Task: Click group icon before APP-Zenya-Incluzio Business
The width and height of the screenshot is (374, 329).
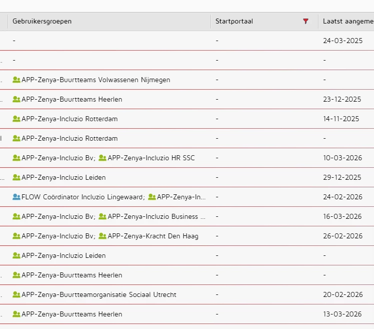Action: (x=102, y=216)
